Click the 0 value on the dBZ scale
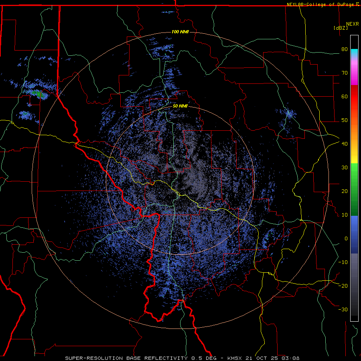361x361 pixels. click(x=346, y=239)
